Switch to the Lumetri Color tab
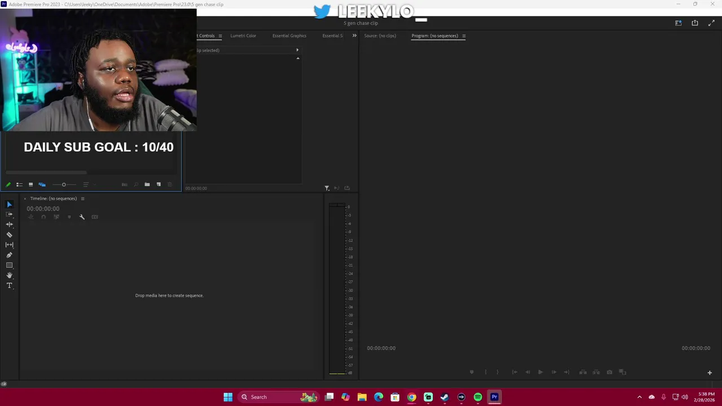 [243, 36]
